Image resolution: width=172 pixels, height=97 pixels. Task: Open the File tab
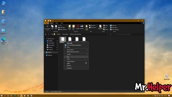click(46, 23)
